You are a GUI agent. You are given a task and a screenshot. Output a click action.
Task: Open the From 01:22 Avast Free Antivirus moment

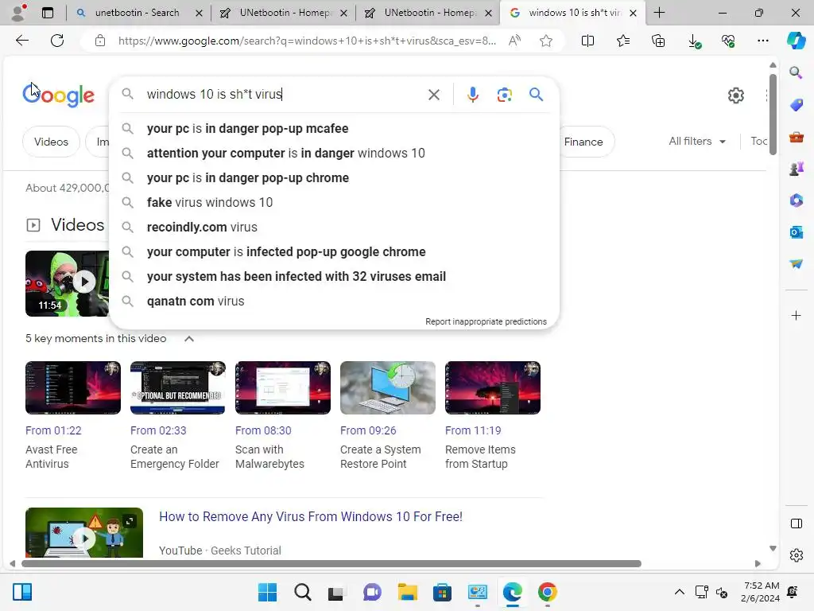pos(72,415)
